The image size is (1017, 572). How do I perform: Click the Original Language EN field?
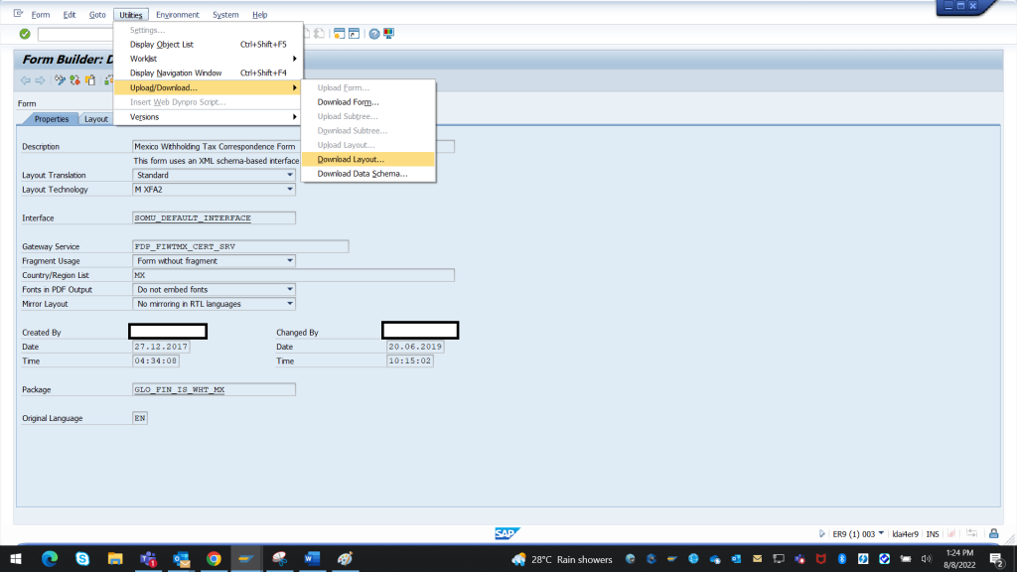pyautogui.click(x=139, y=418)
